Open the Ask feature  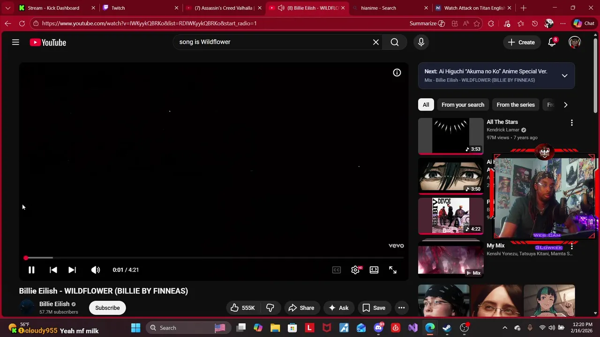(x=338, y=308)
